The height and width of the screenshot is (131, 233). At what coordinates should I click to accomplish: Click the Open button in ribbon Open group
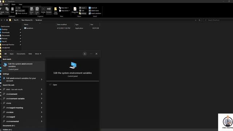click(x=82, y=8)
